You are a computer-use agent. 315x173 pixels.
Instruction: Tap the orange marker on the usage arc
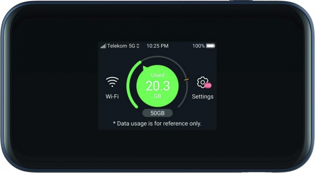point(187,80)
